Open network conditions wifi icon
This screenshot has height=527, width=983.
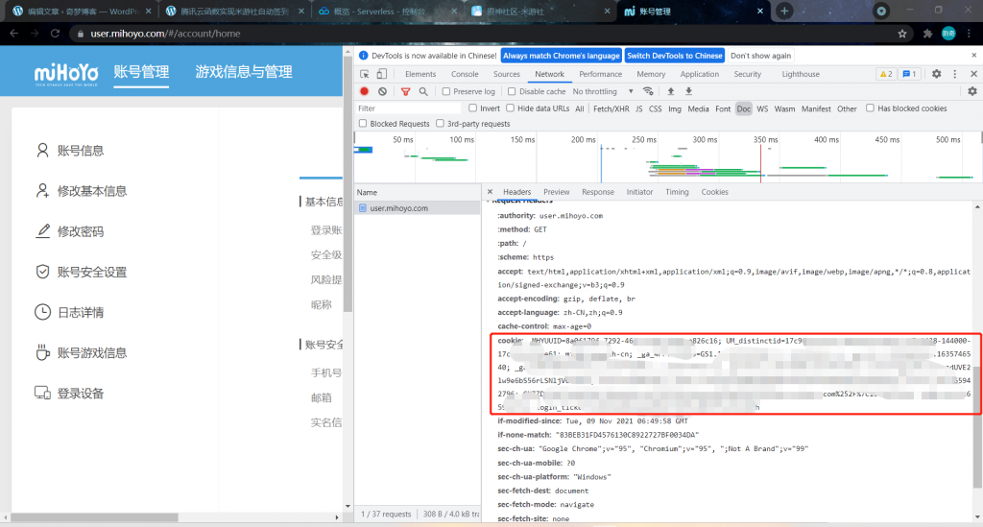[x=648, y=91]
